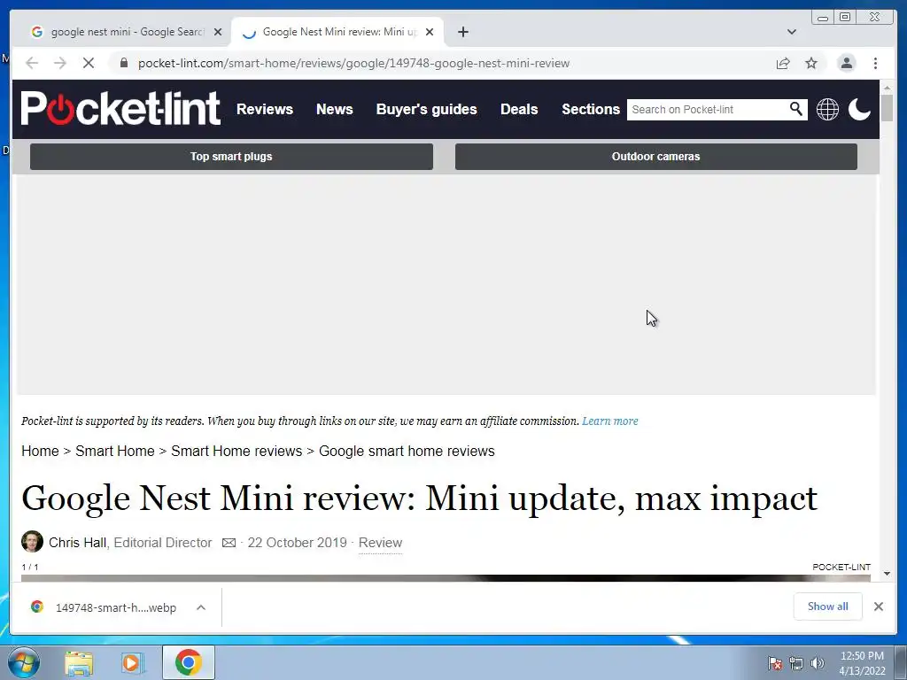Open the tab search chevron
The height and width of the screenshot is (680, 907).
click(792, 32)
